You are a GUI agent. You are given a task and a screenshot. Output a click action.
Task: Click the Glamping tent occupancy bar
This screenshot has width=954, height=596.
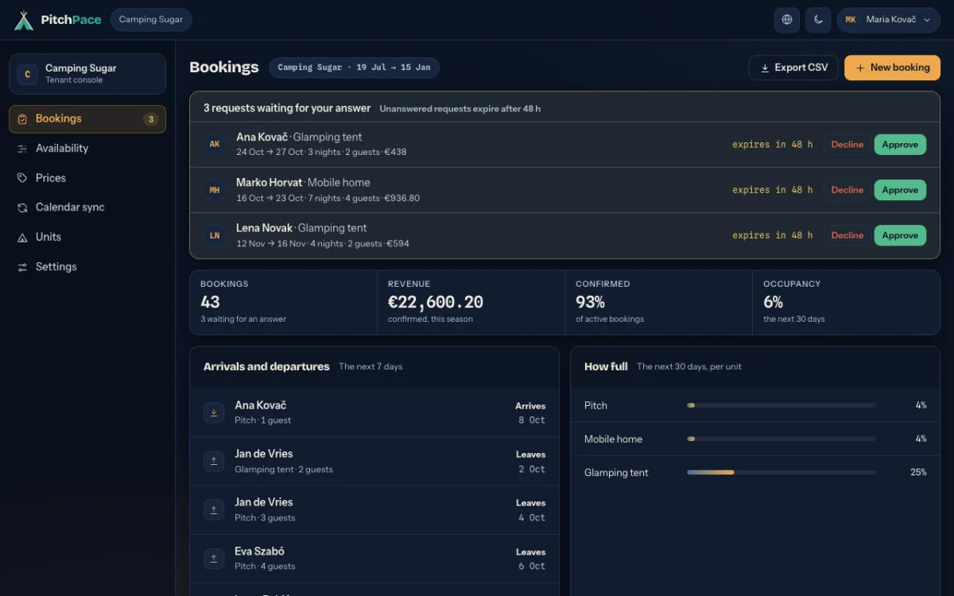point(781,472)
